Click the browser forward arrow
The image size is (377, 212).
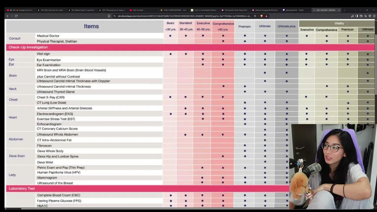pos(12,16)
